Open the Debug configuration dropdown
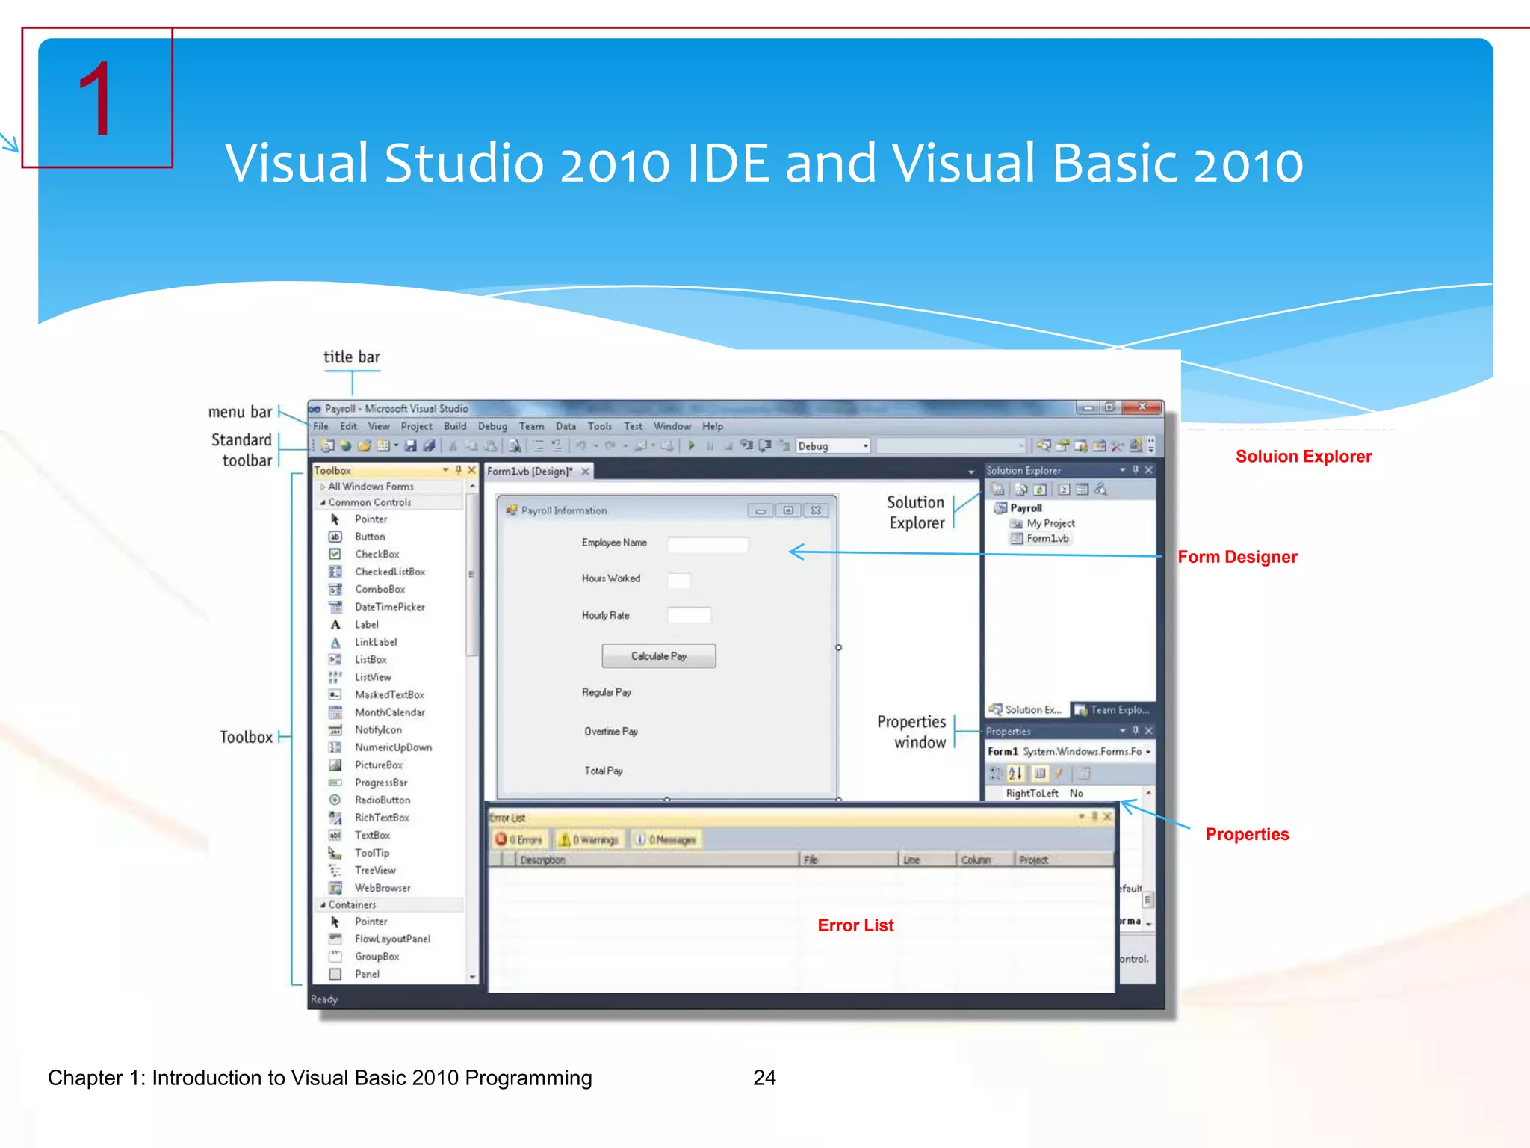Viewport: 1530px width, 1148px height. pyautogui.click(x=865, y=445)
